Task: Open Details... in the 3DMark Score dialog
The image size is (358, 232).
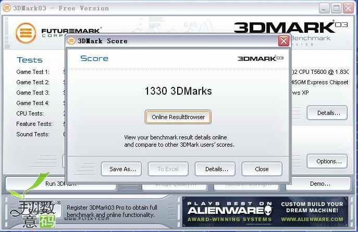Action: coord(215,169)
